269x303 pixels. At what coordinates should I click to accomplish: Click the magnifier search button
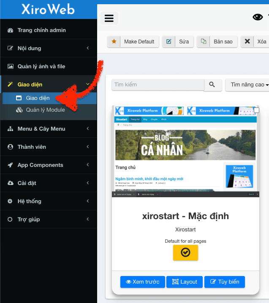coord(212,85)
